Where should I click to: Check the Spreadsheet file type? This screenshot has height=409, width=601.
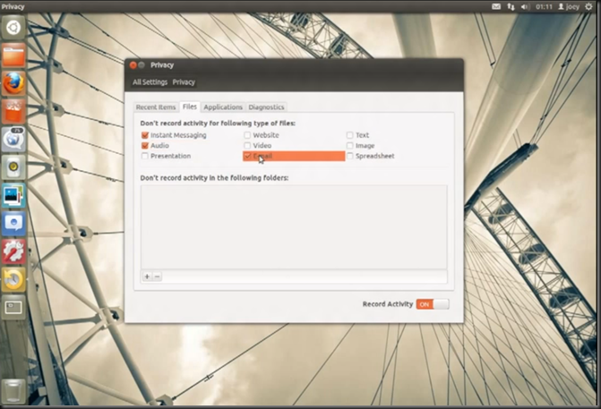tap(349, 156)
